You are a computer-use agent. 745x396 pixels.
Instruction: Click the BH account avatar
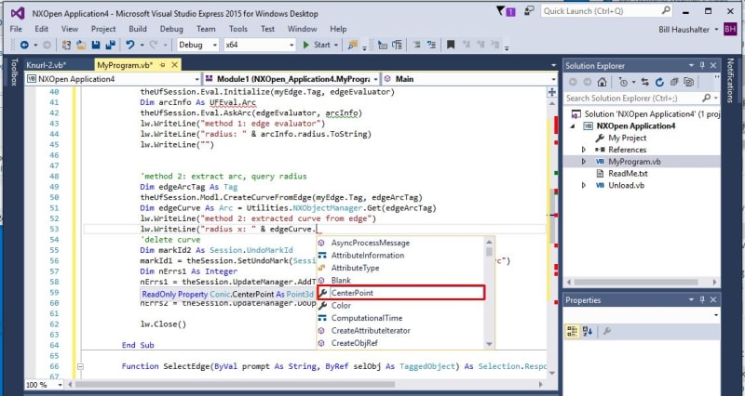pyautogui.click(x=730, y=30)
